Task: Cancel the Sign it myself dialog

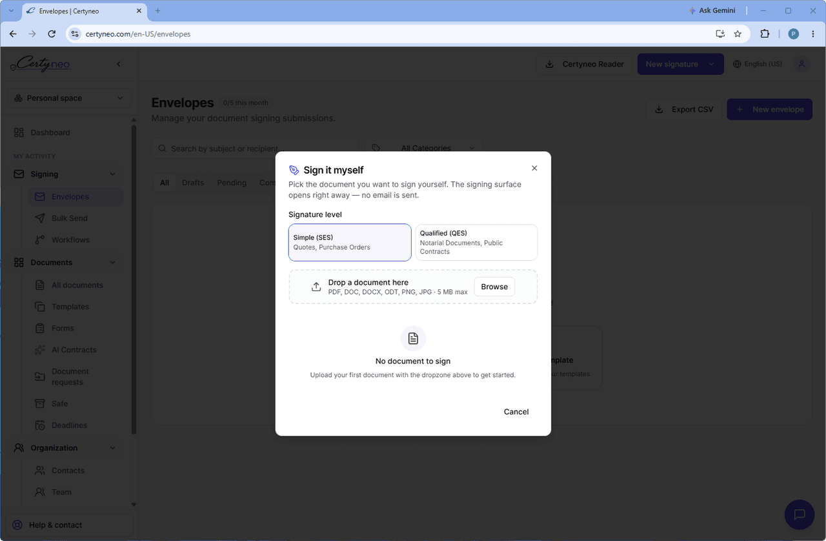Action: [516, 412]
